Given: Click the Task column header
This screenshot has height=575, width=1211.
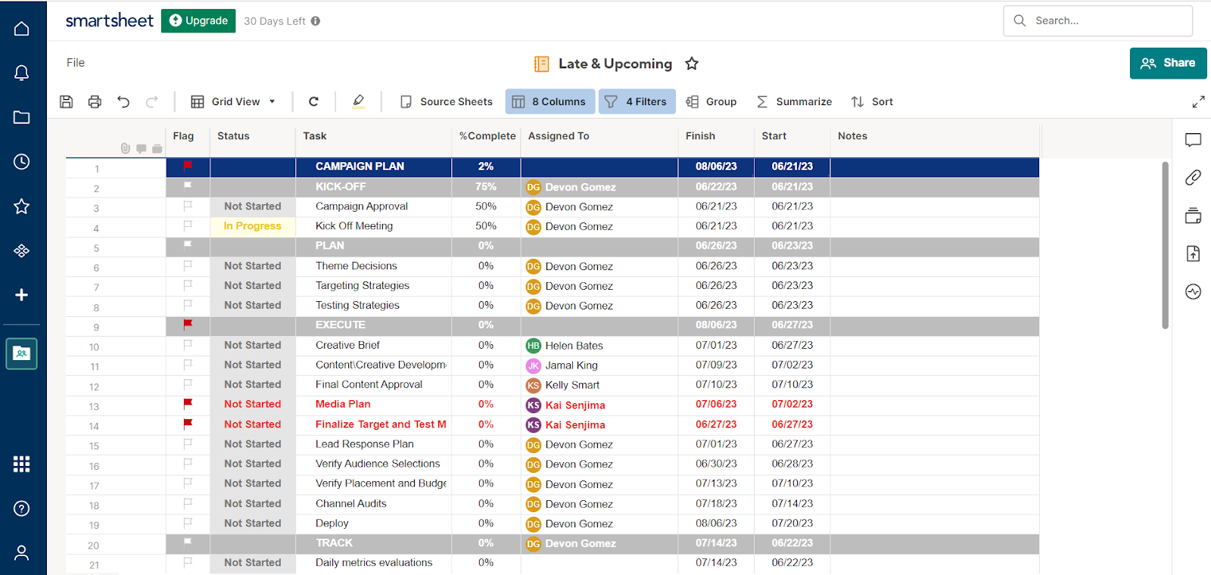Looking at the screenshot, I should click(x=373, y=136).
